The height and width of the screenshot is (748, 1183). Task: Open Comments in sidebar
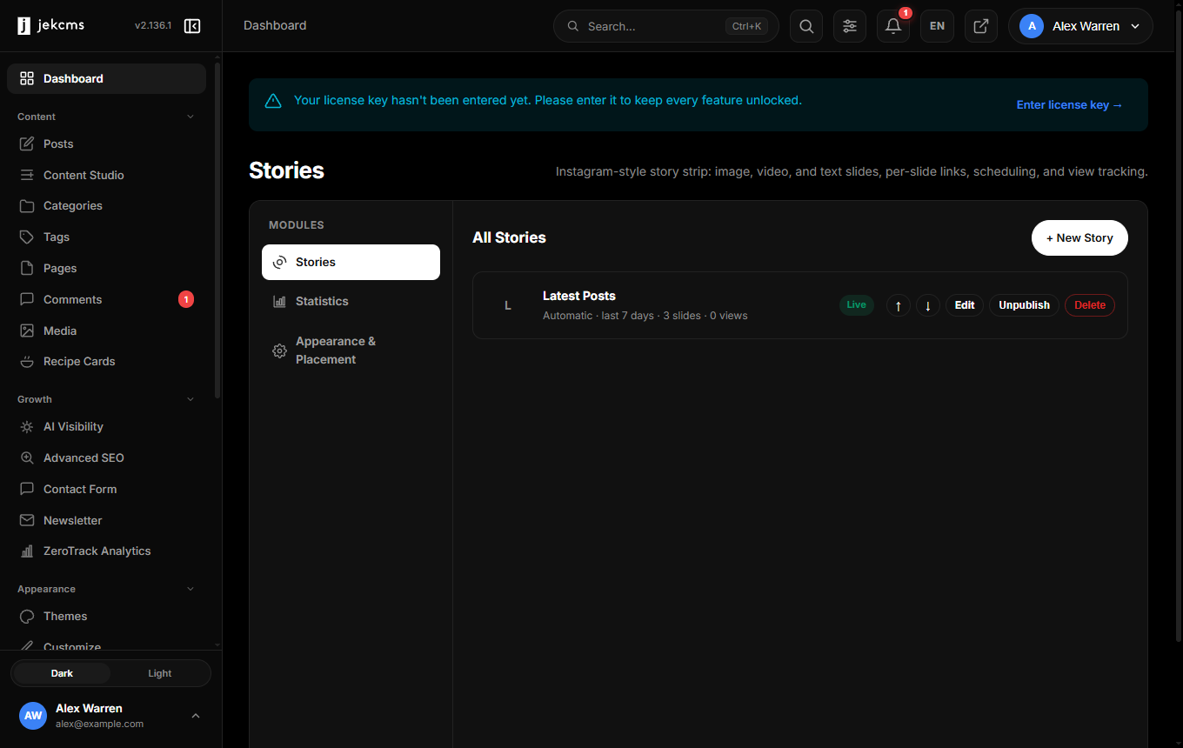106,299
